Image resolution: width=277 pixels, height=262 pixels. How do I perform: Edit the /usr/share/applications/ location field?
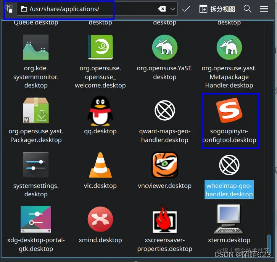click(97, 9)
